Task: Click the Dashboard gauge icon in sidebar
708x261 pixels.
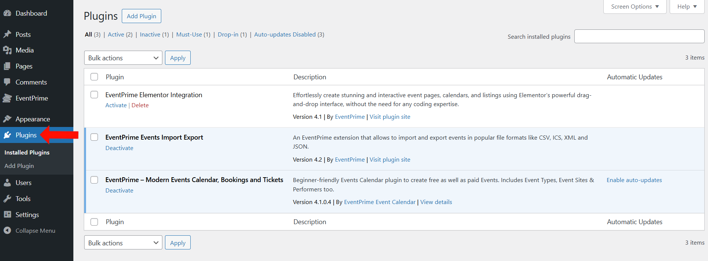Action: [x=7, y=13]
